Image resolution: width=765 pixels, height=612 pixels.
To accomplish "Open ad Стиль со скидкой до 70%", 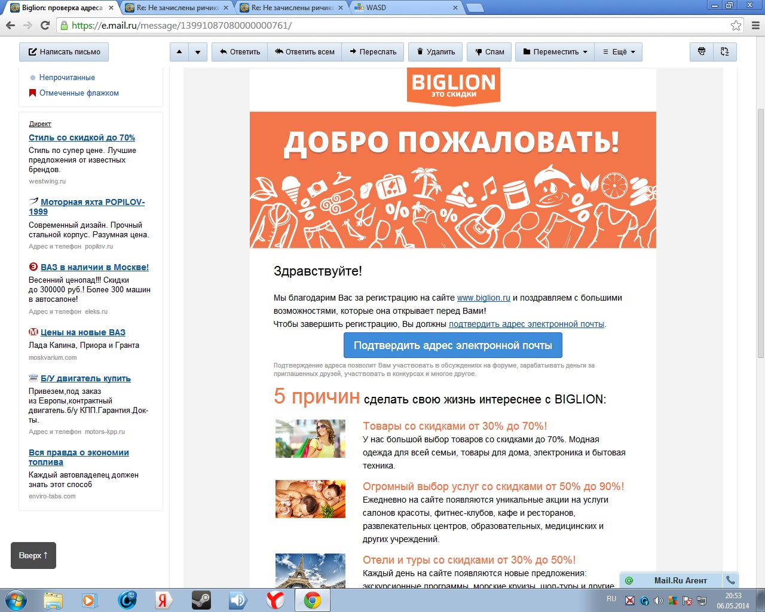I will pyautogui.click(x=82, y=137).
